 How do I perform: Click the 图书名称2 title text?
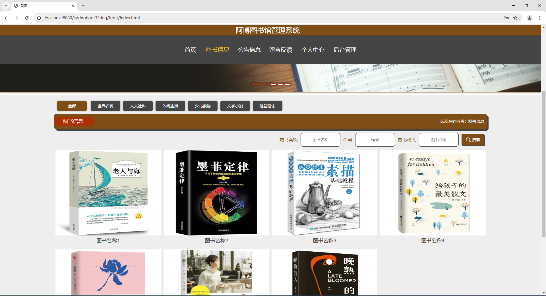click(x=216, y=241)
